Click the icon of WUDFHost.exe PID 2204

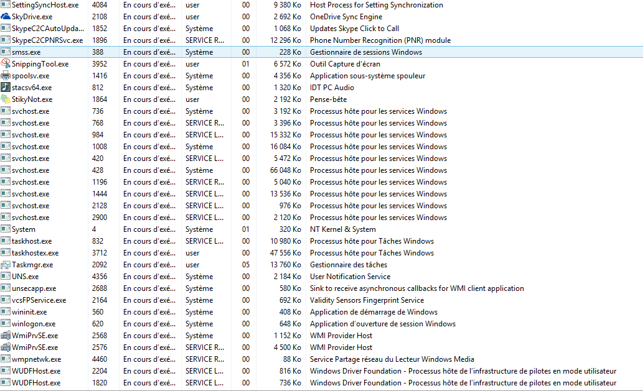coord(6,371)
